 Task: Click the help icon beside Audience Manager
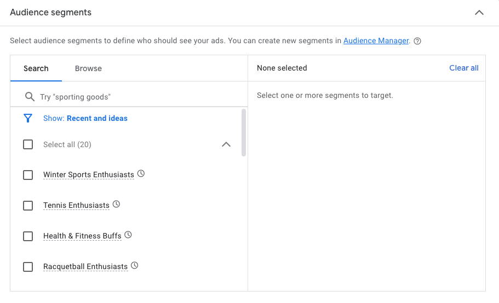[x=417, y=41]
